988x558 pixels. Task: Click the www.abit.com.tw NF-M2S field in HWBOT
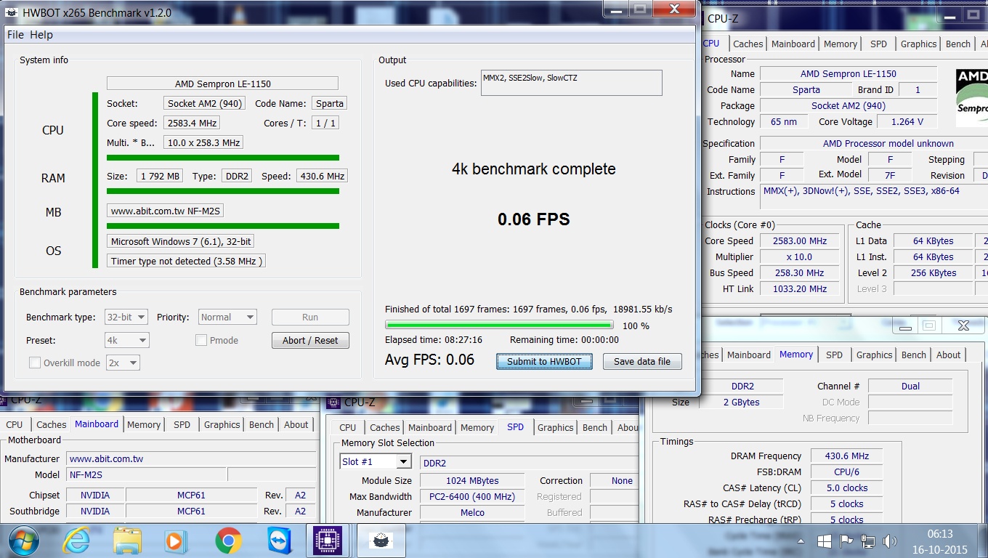click(x=165, y=211)
